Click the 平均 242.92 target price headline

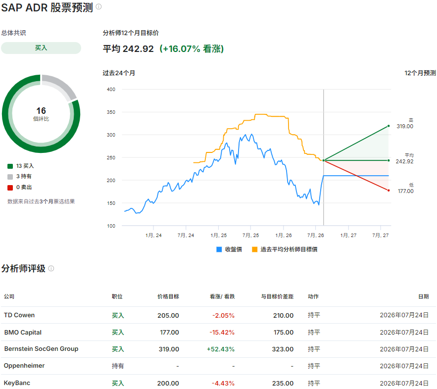(128, 49)
